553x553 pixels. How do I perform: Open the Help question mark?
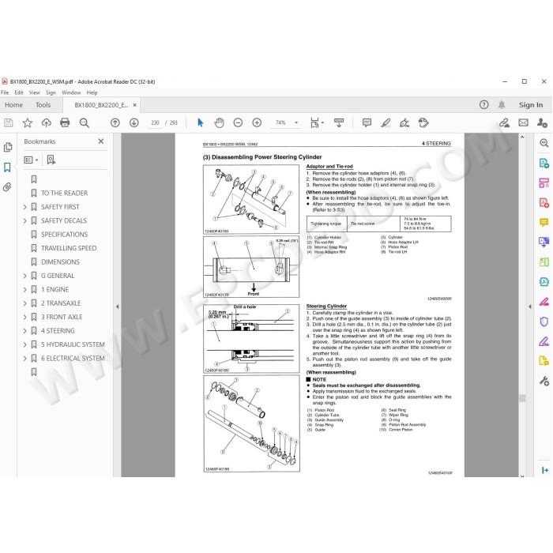click(483, 105)
